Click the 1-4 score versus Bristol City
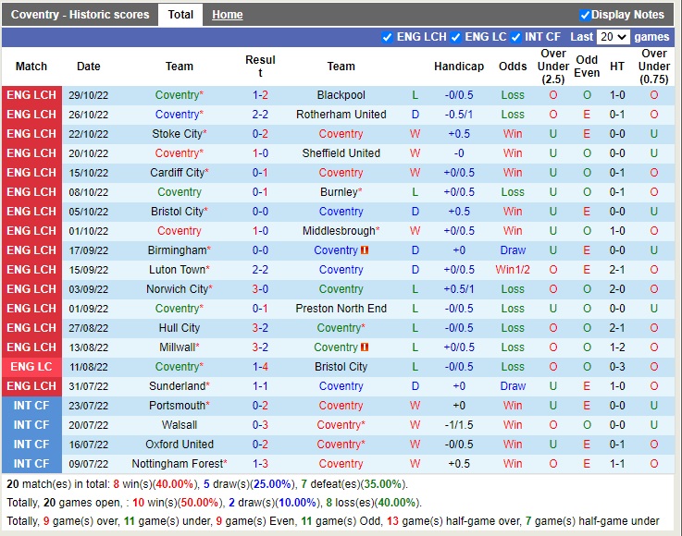Image resolution: width=682 pixels, height=536 pixels. tap(260, 367)
